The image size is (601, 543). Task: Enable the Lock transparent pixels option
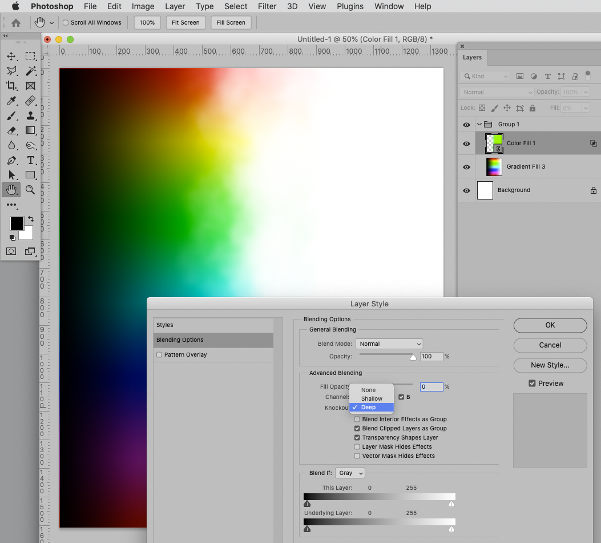pos(482,107)
